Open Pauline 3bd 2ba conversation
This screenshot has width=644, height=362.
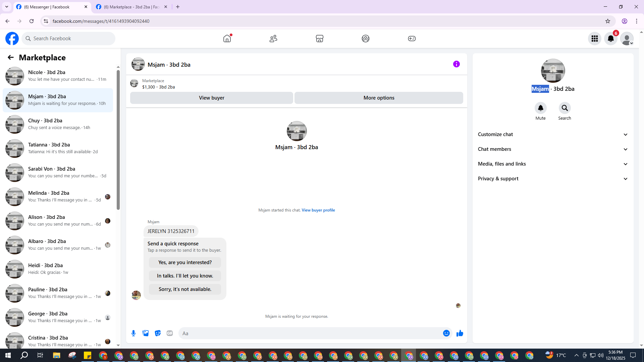pyautogui.click(x=58, y=293)
